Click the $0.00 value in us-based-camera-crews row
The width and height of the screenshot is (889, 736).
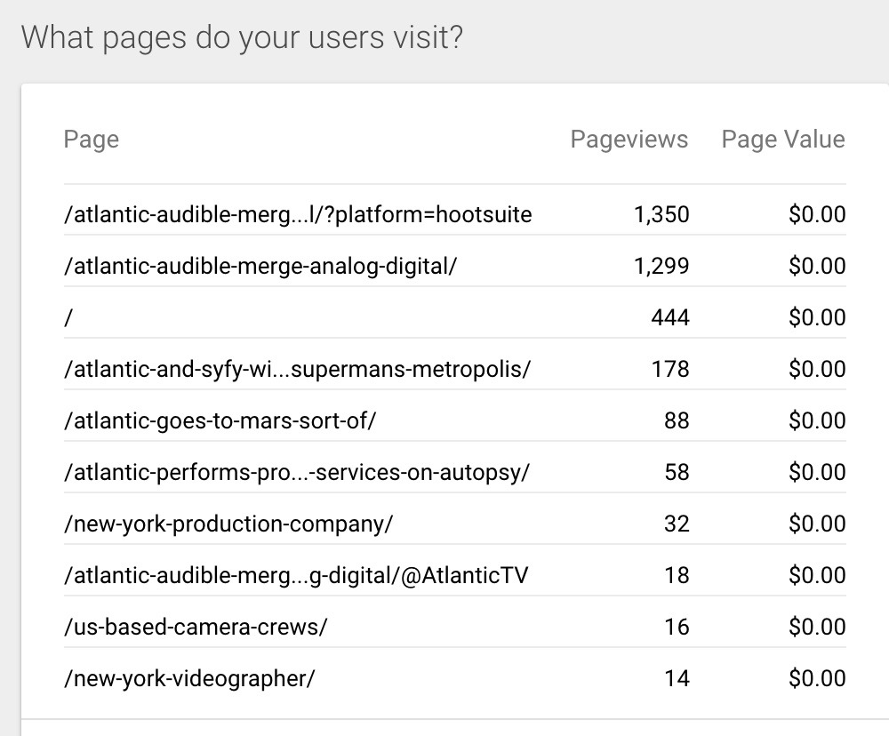click(816, 627)
